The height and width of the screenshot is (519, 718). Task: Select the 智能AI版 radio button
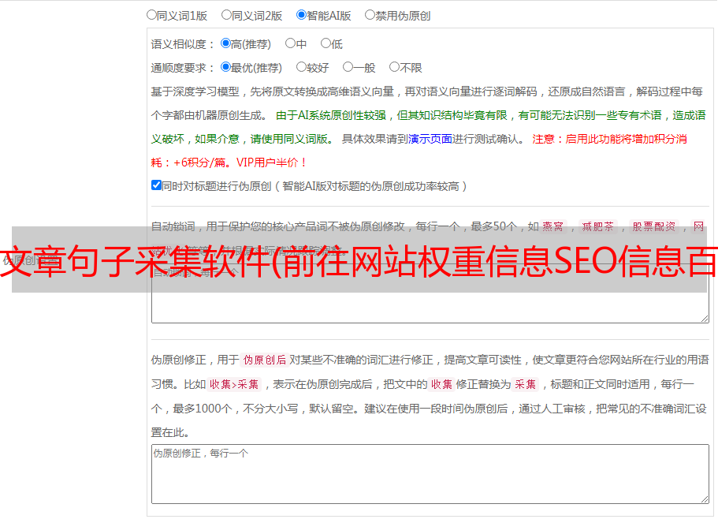[x=301, y=14]
